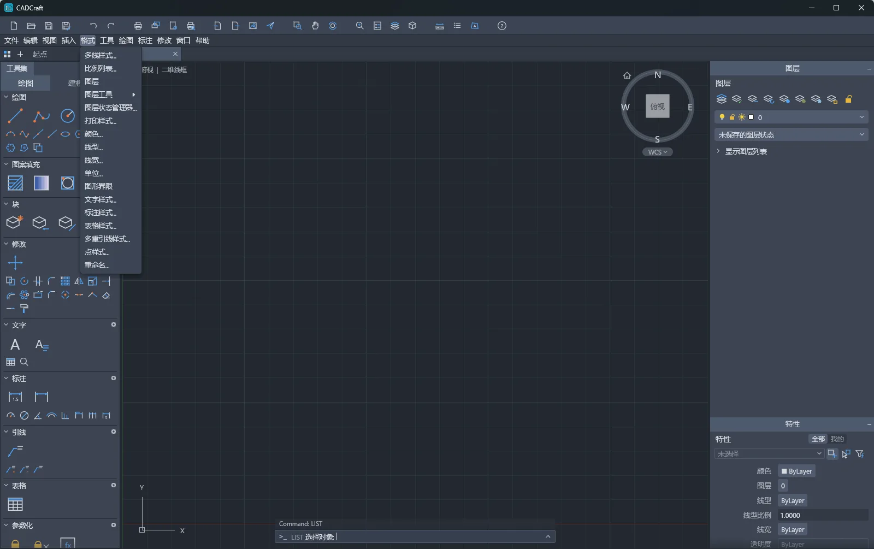Image resolution: width=874 pixels, height=549 pixels.
Task: Switch to the 绘图 toolset tab
Action: 26,83
